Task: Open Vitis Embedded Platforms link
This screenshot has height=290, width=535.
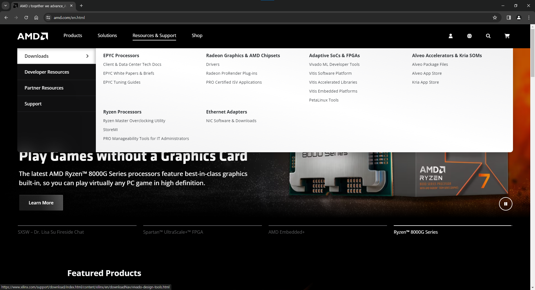Action: (x=333, y=91)
